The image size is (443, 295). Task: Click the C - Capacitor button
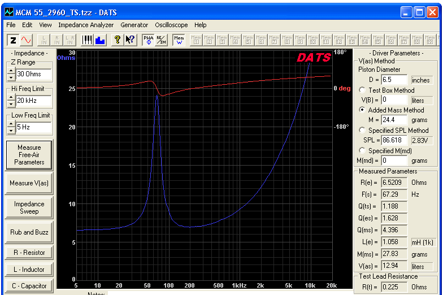[x=29, y=286]
